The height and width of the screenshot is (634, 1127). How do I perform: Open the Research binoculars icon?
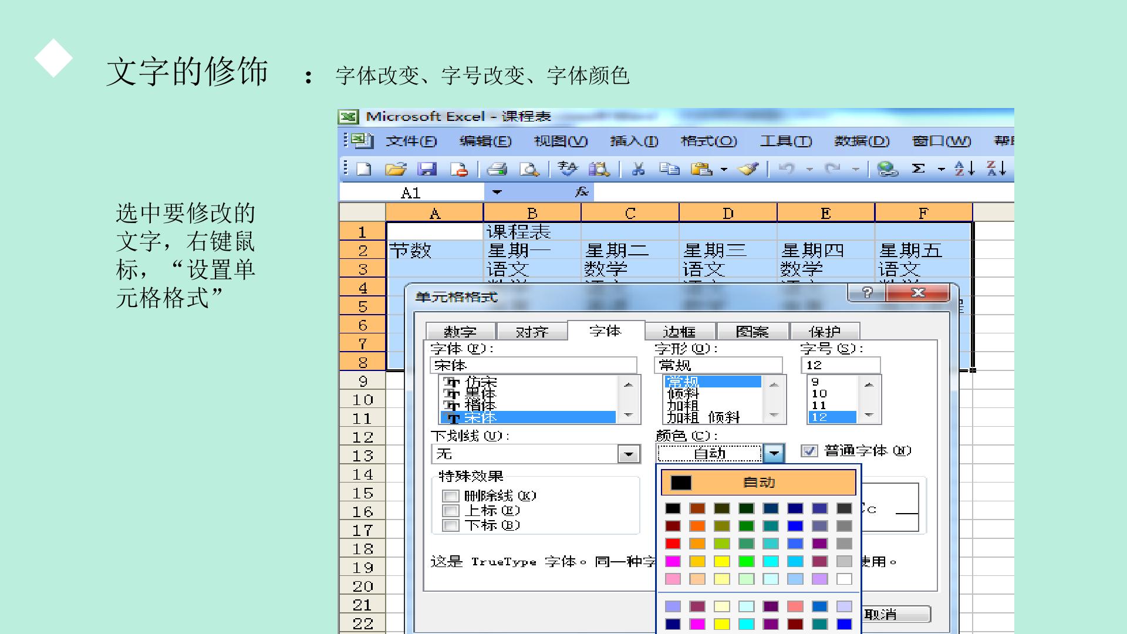[x=599, y=169]
